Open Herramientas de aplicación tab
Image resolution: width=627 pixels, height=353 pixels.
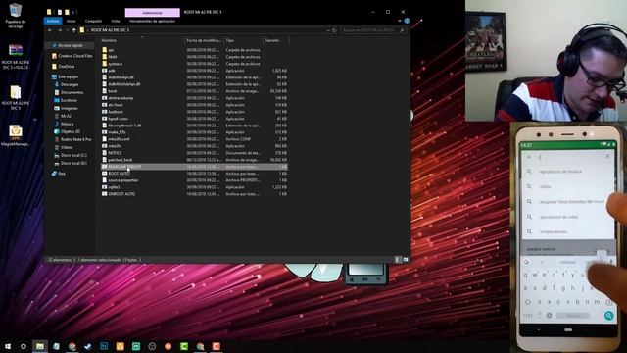(152, 21)
